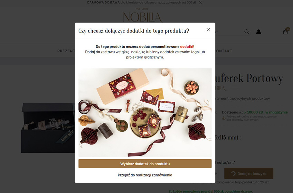Dismiss the free delivery announcement bar
Viewport: 293px width, 193px height.
(200, 2)
